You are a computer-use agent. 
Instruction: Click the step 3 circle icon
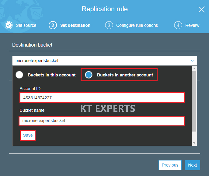(x=109, y=25)
